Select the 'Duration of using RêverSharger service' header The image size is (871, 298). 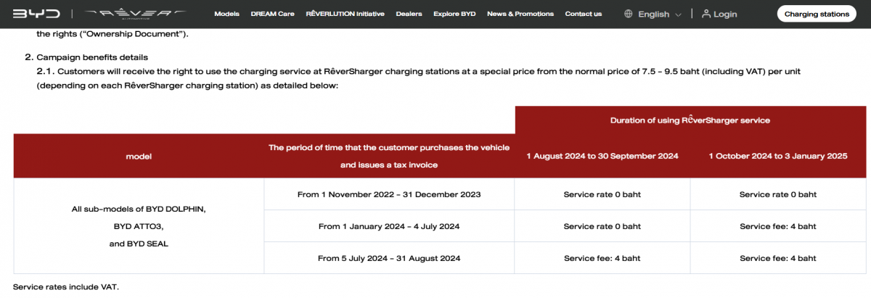point(690,120)
